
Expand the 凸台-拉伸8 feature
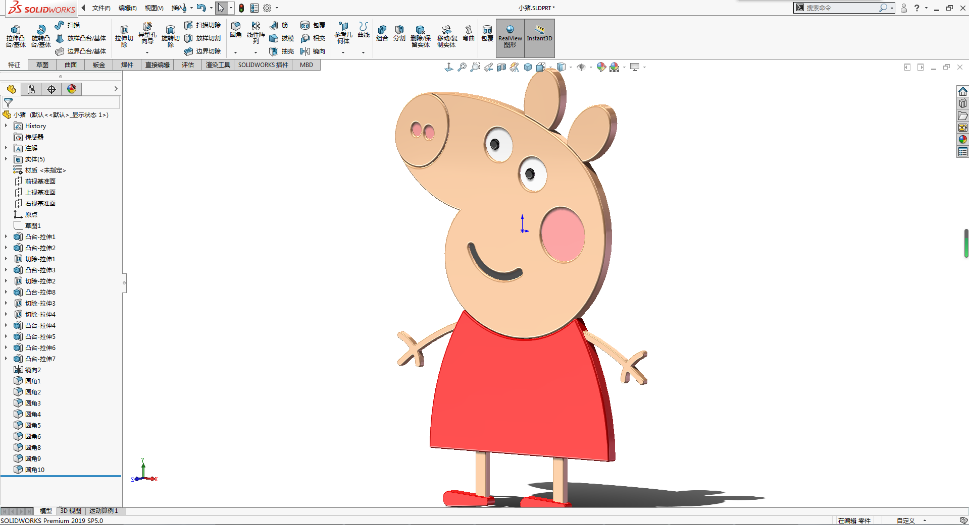click(x=6, y=292)
